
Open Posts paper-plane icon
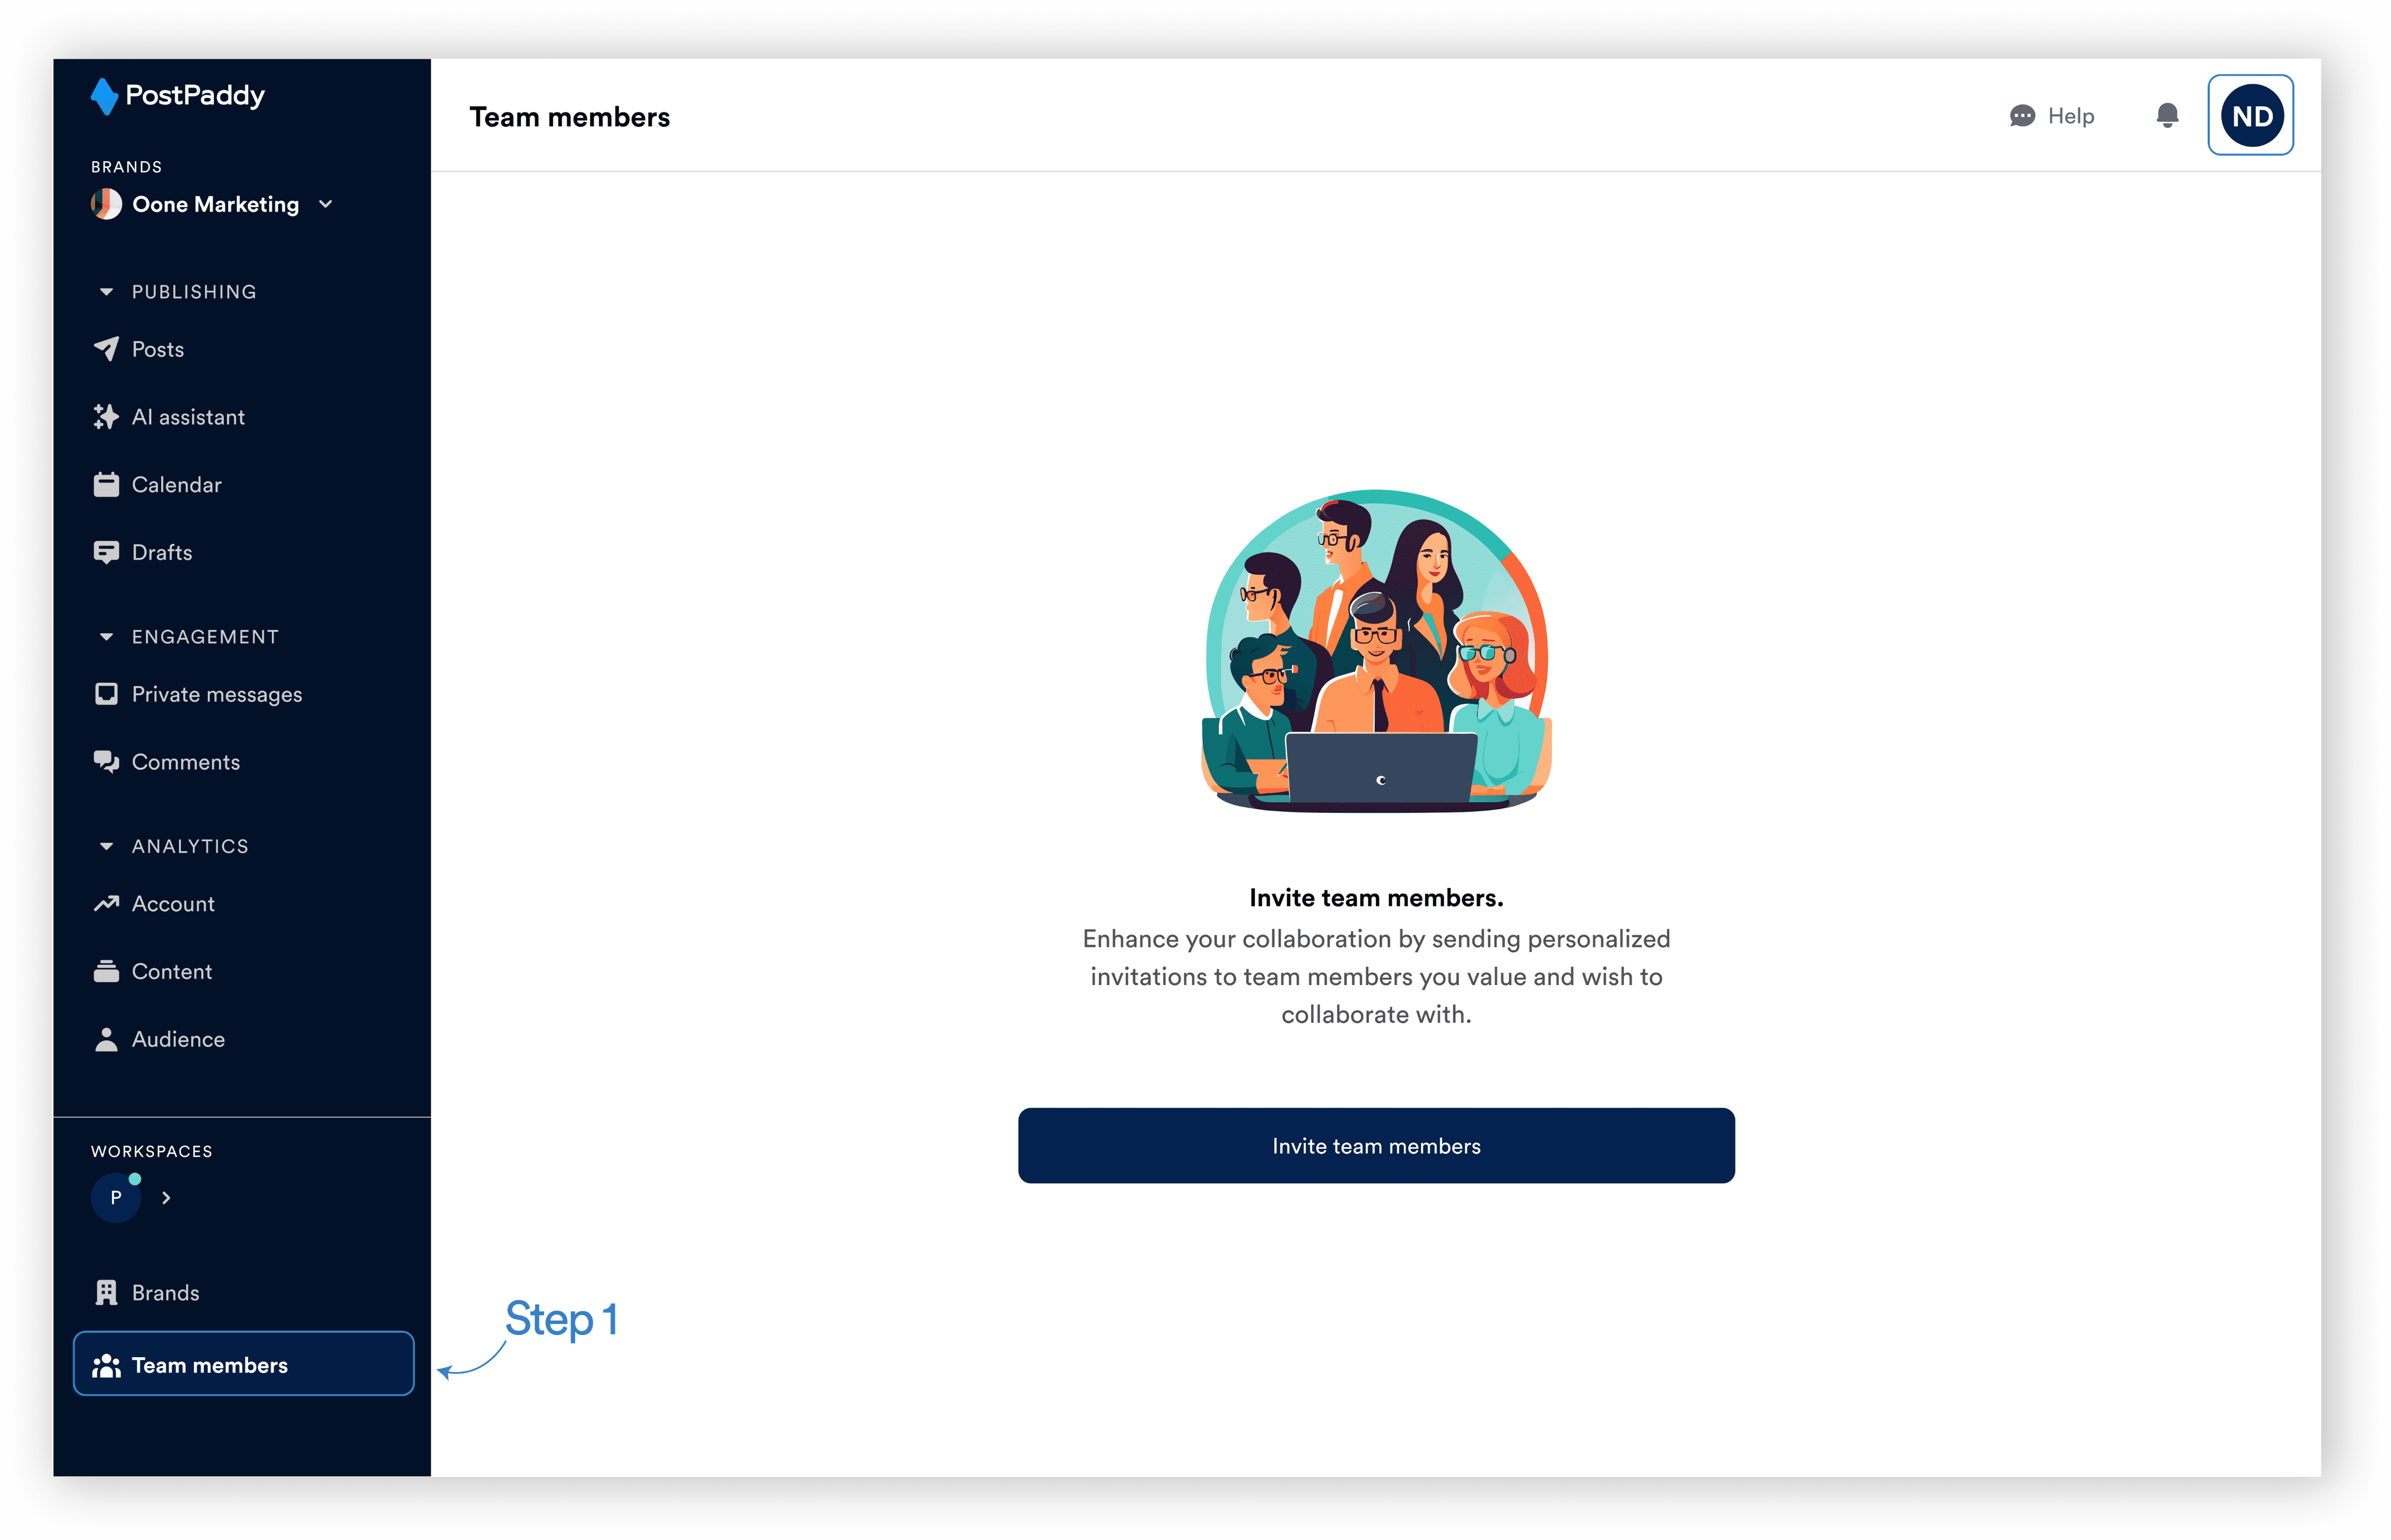[106, 349]
